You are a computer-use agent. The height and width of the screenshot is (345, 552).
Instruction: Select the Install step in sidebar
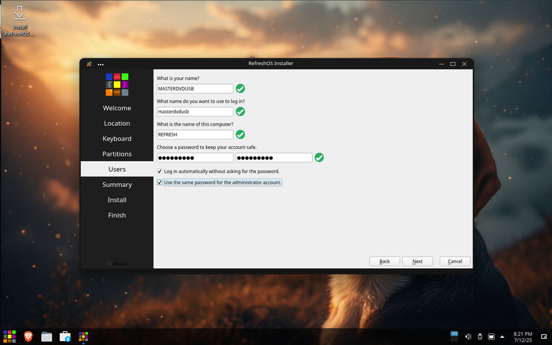tap(117, 200)
